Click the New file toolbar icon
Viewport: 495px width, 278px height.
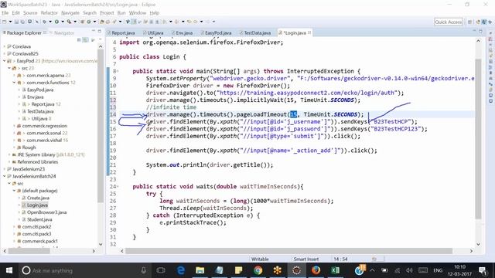4,22
